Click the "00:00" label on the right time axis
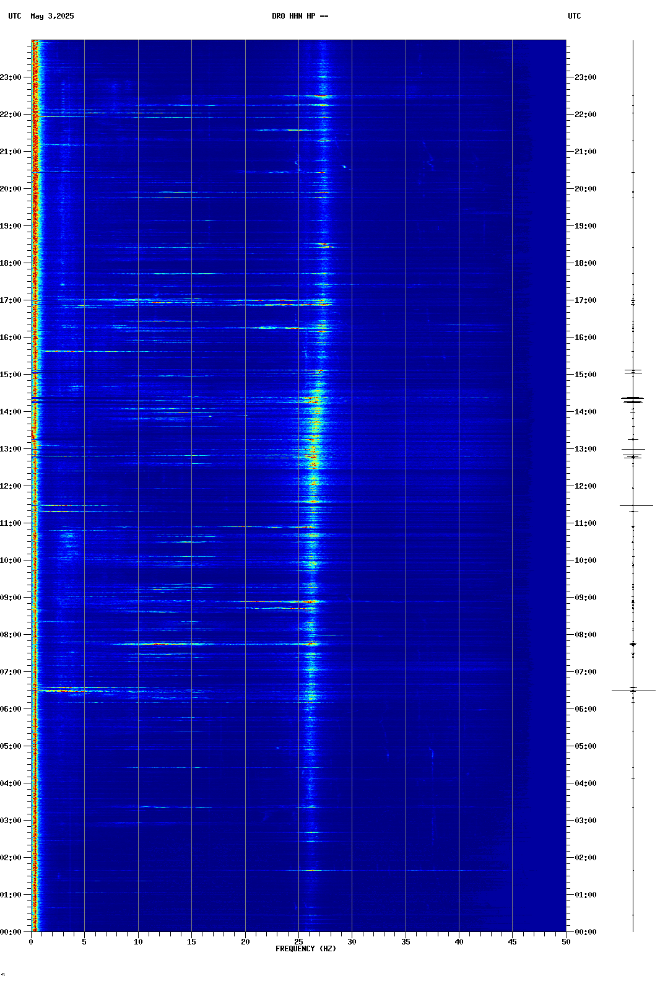Viewport: 660px width, 981px height. click(x=586, y=932)
